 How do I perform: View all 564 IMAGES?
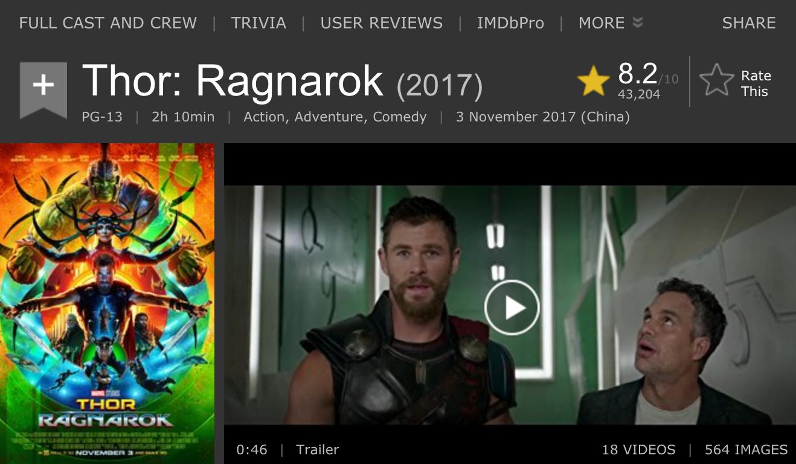coord(746,449)
